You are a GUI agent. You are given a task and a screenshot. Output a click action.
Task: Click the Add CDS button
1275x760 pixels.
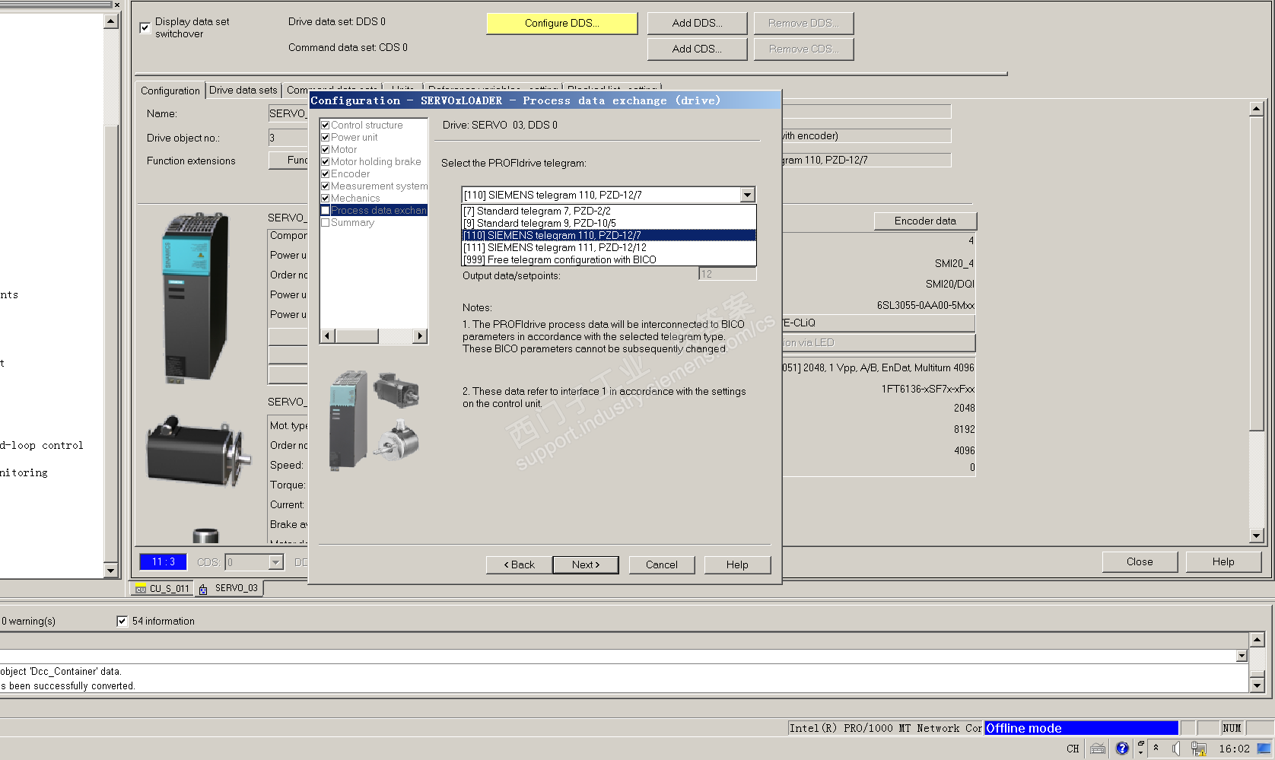[697, 49]
